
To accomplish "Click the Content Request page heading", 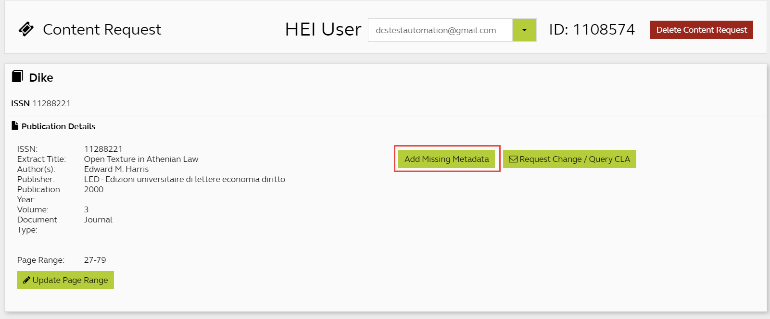I will [102, 30].
